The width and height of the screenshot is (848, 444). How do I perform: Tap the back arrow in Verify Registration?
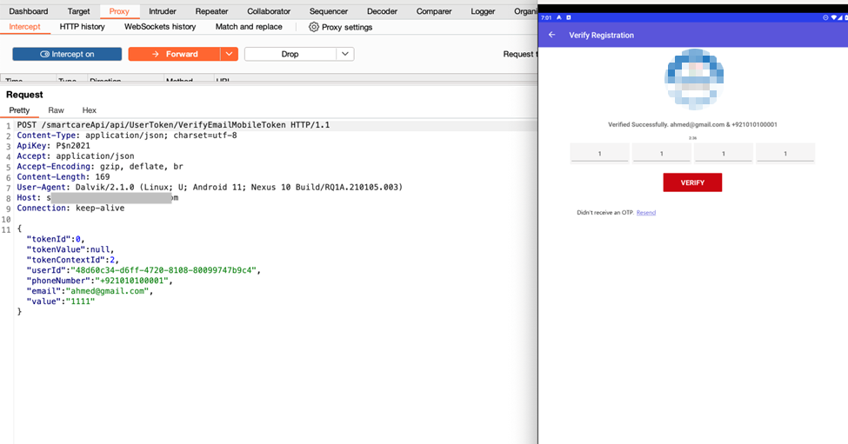coord(551,35)
